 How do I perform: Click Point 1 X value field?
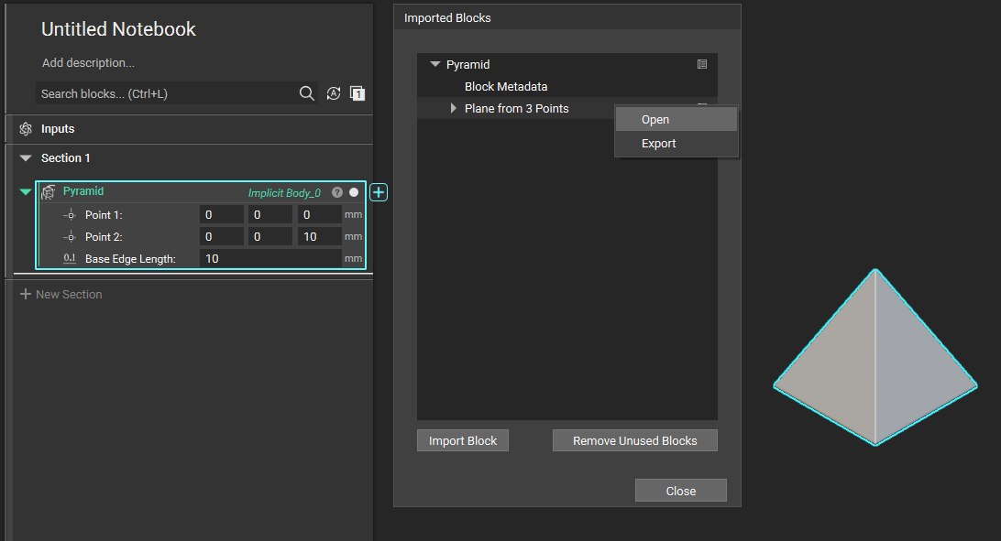click(x=222, y=215)
